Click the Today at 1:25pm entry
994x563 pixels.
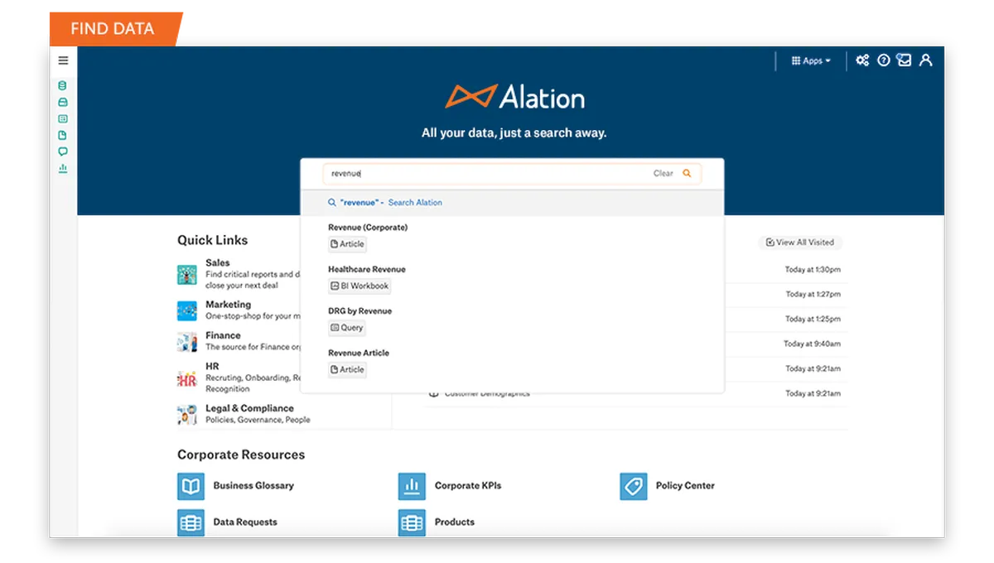pyautogui.click(x=813, y=320)
